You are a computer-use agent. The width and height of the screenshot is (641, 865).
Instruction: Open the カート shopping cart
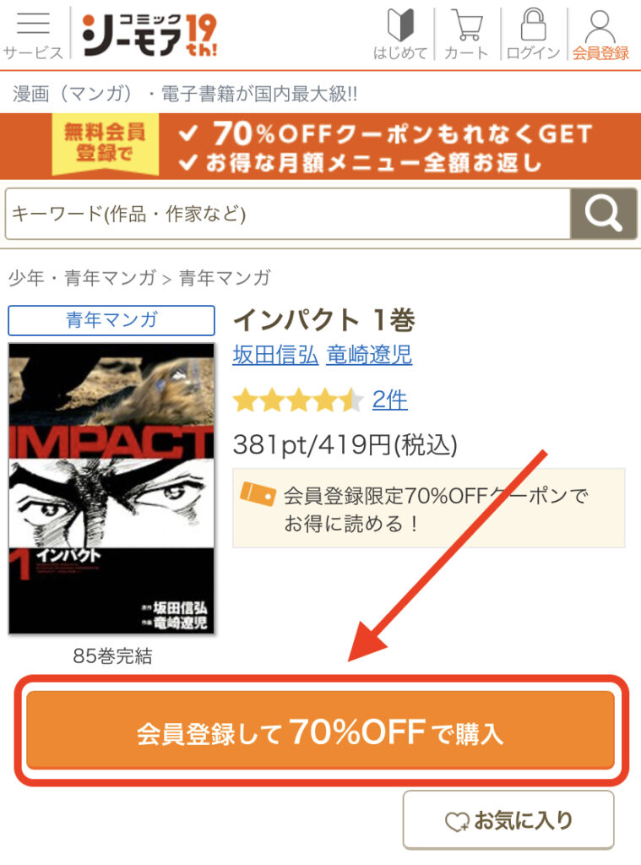tap(467, 34)
